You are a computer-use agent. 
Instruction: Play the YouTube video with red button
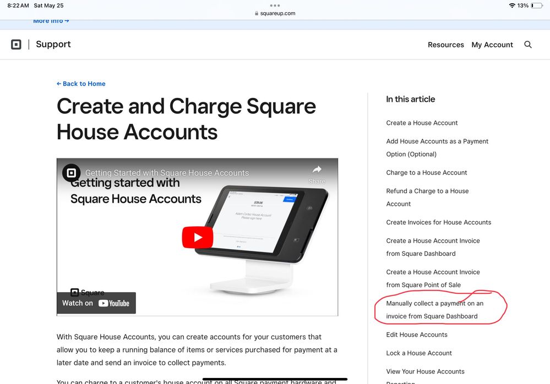pos(197,238)
